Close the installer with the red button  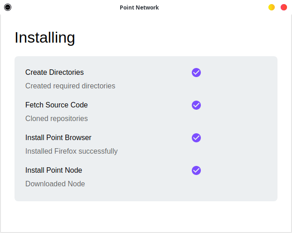284,7
